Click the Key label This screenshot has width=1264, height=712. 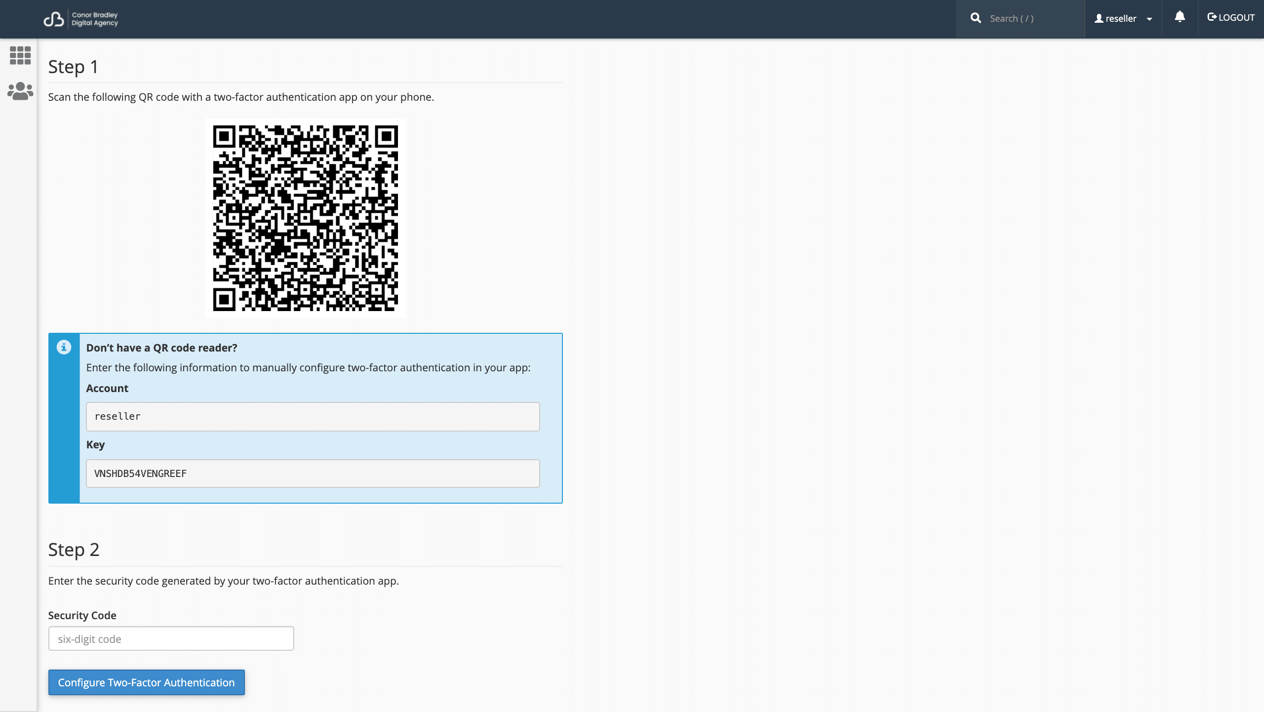pos(96,444)
